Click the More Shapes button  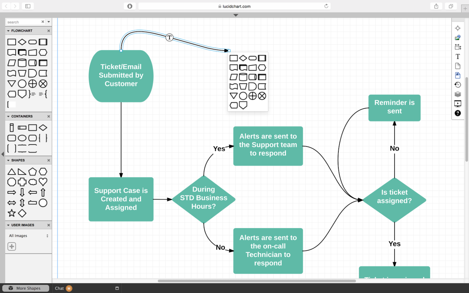click(x=26, y=288)
